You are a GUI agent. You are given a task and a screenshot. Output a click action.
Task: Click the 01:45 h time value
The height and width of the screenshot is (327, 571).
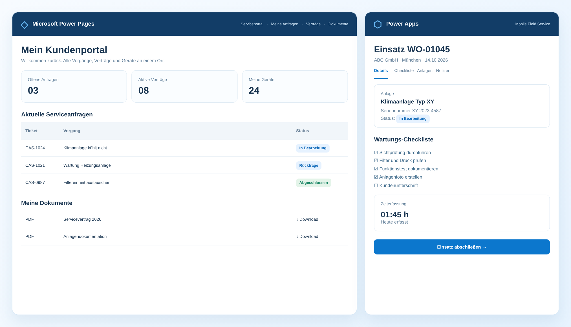point(394,215)
